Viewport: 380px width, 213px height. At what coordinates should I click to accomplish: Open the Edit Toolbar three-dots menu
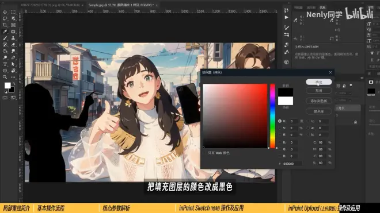tap(13, 77)
